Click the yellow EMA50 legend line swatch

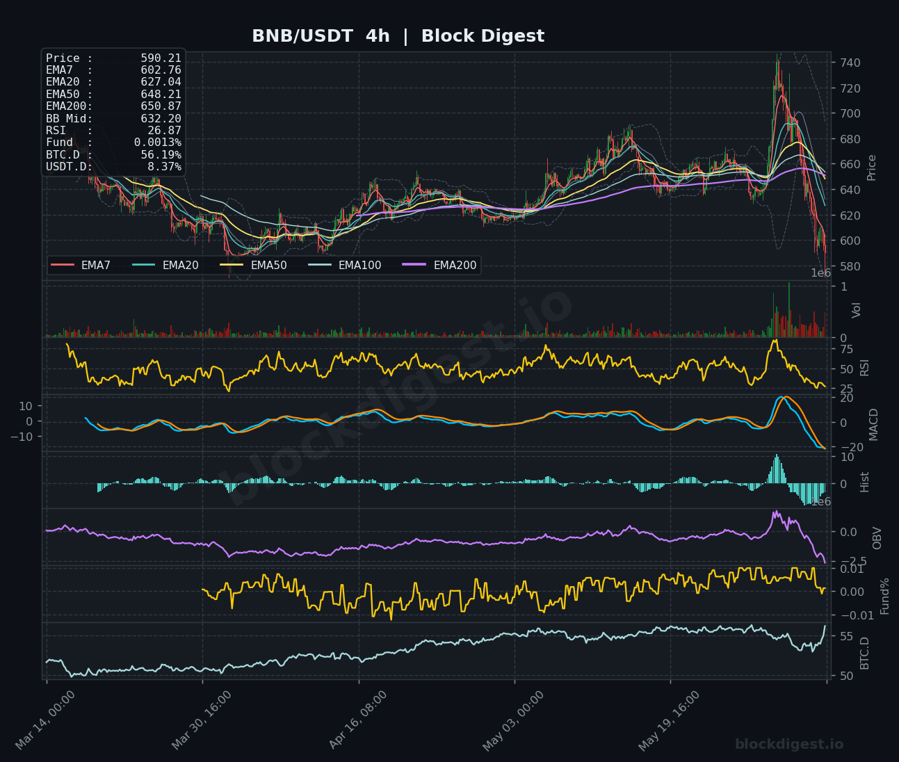click(232, 265)
